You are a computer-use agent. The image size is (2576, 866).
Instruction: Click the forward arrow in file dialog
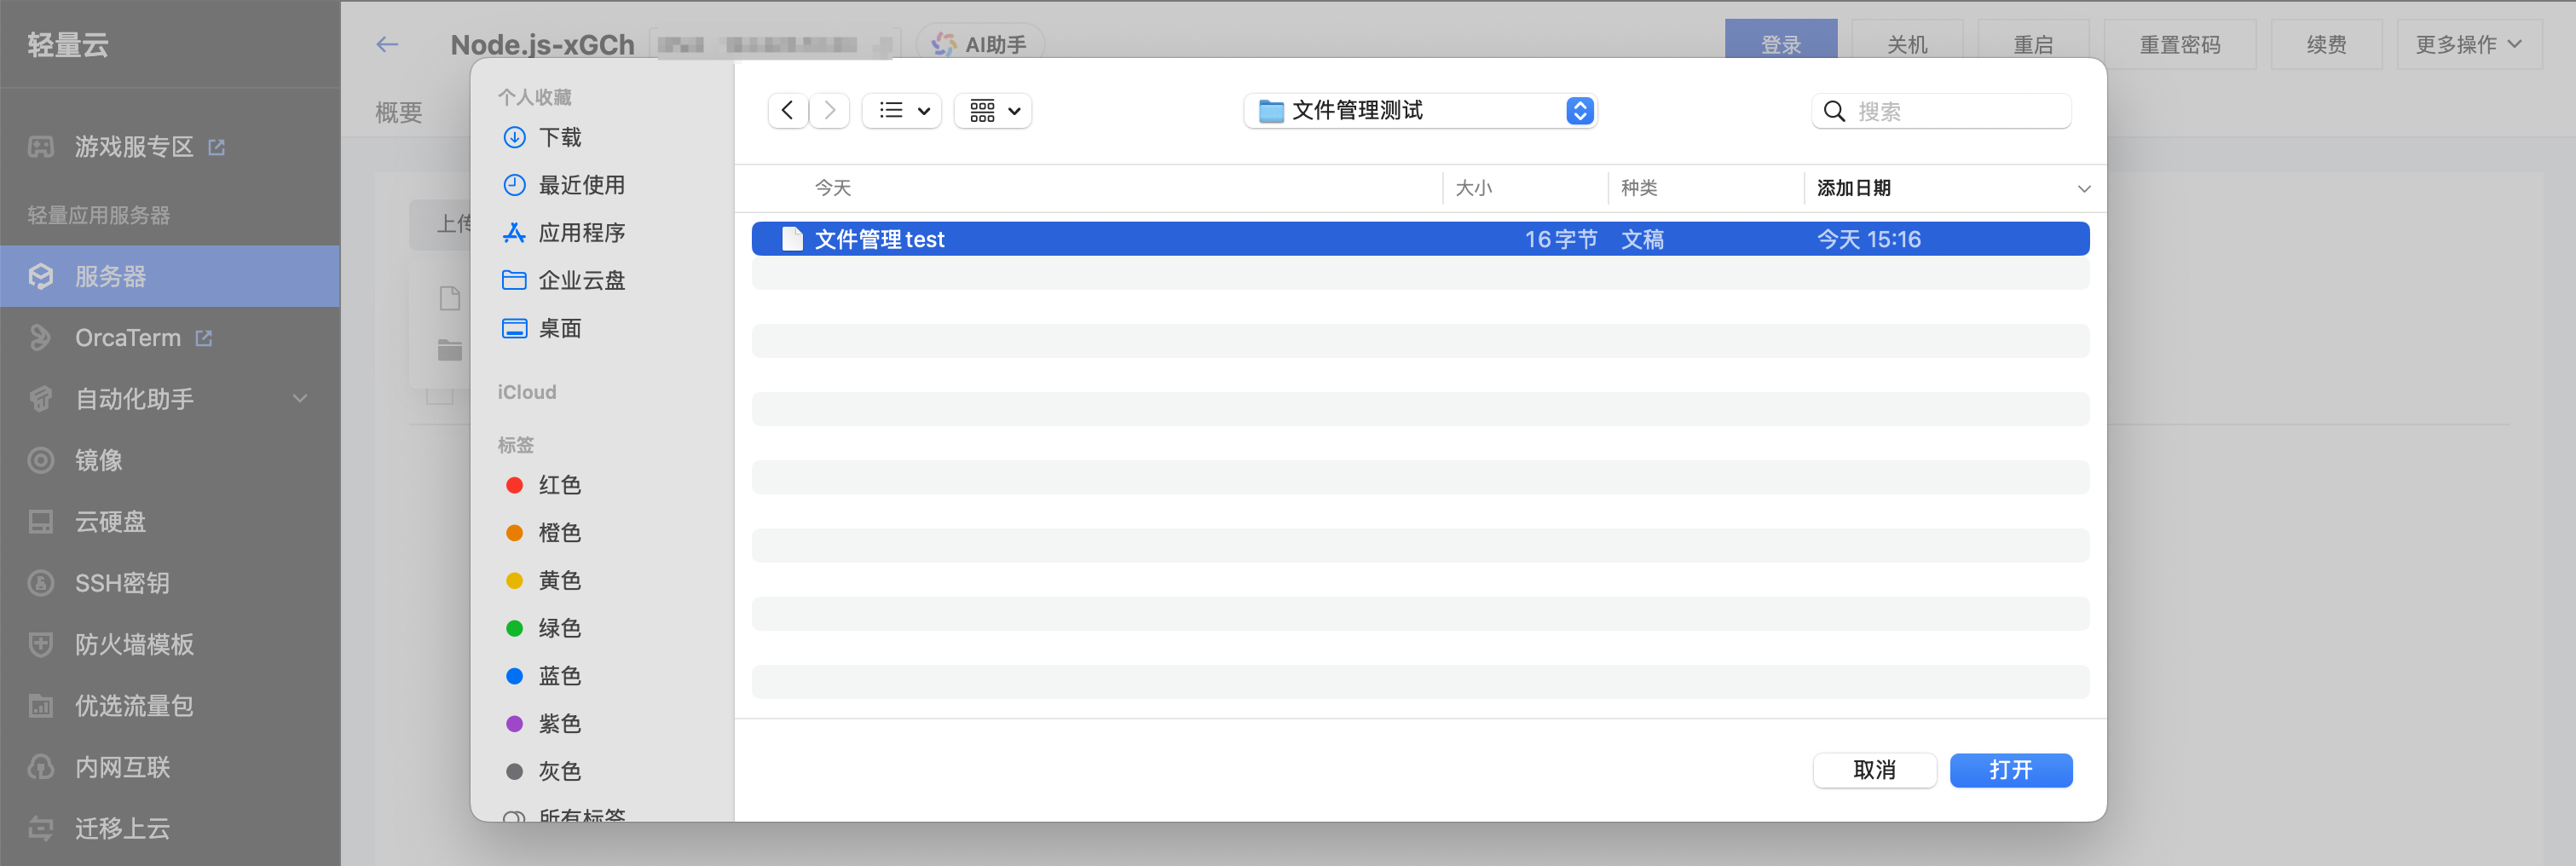tap(829, 111)
